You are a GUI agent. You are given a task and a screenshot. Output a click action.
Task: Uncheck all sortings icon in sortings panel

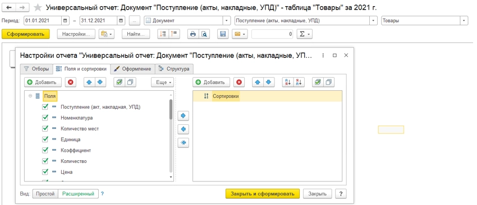click(x=329, y=82)
